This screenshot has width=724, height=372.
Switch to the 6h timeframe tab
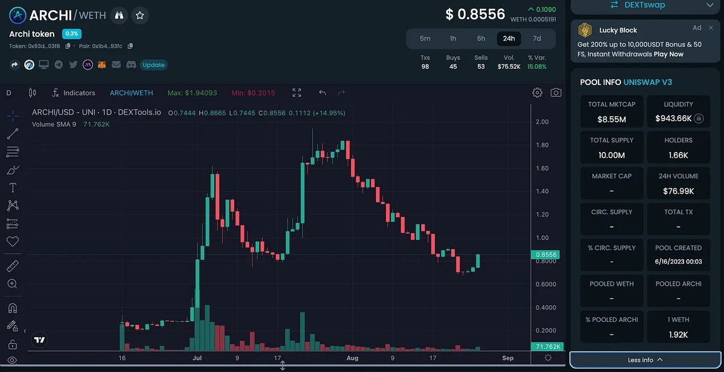click(481, 39)
